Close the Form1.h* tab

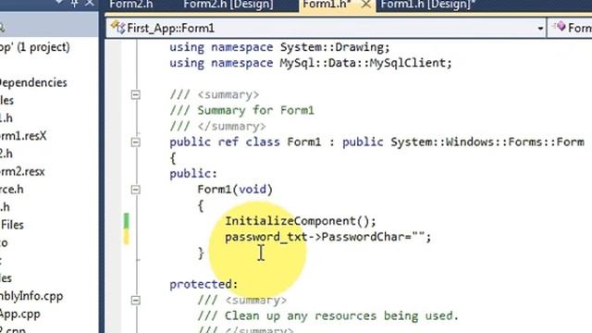tap(366, 5)
